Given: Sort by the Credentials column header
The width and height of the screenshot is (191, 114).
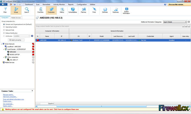Looking at the screenshot, I should 150,36.
